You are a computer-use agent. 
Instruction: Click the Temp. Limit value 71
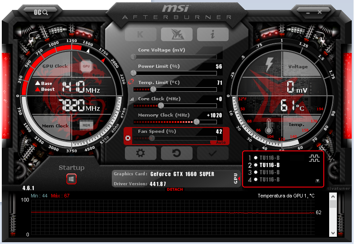220,83
